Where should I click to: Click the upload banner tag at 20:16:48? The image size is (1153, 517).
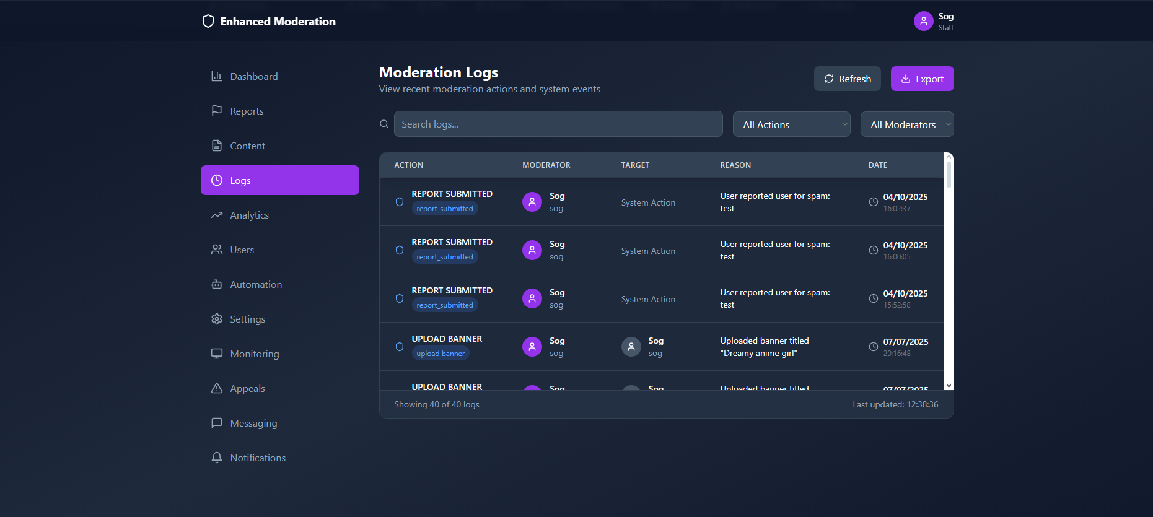(441, 354)
